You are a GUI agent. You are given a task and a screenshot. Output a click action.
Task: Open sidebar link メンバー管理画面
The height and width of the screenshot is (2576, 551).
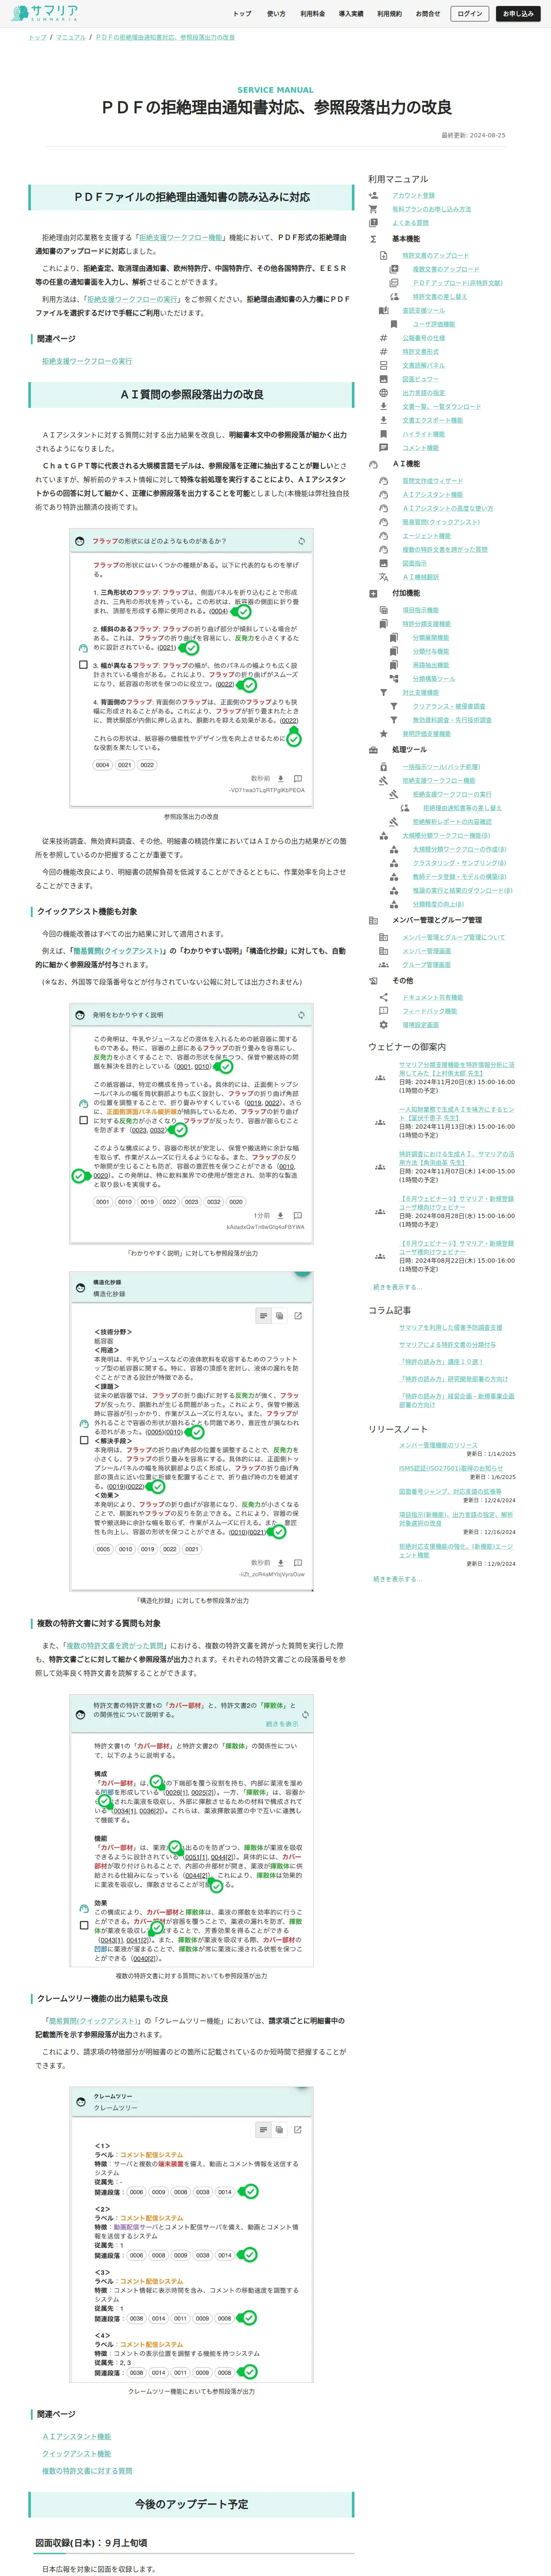[427, 951]
